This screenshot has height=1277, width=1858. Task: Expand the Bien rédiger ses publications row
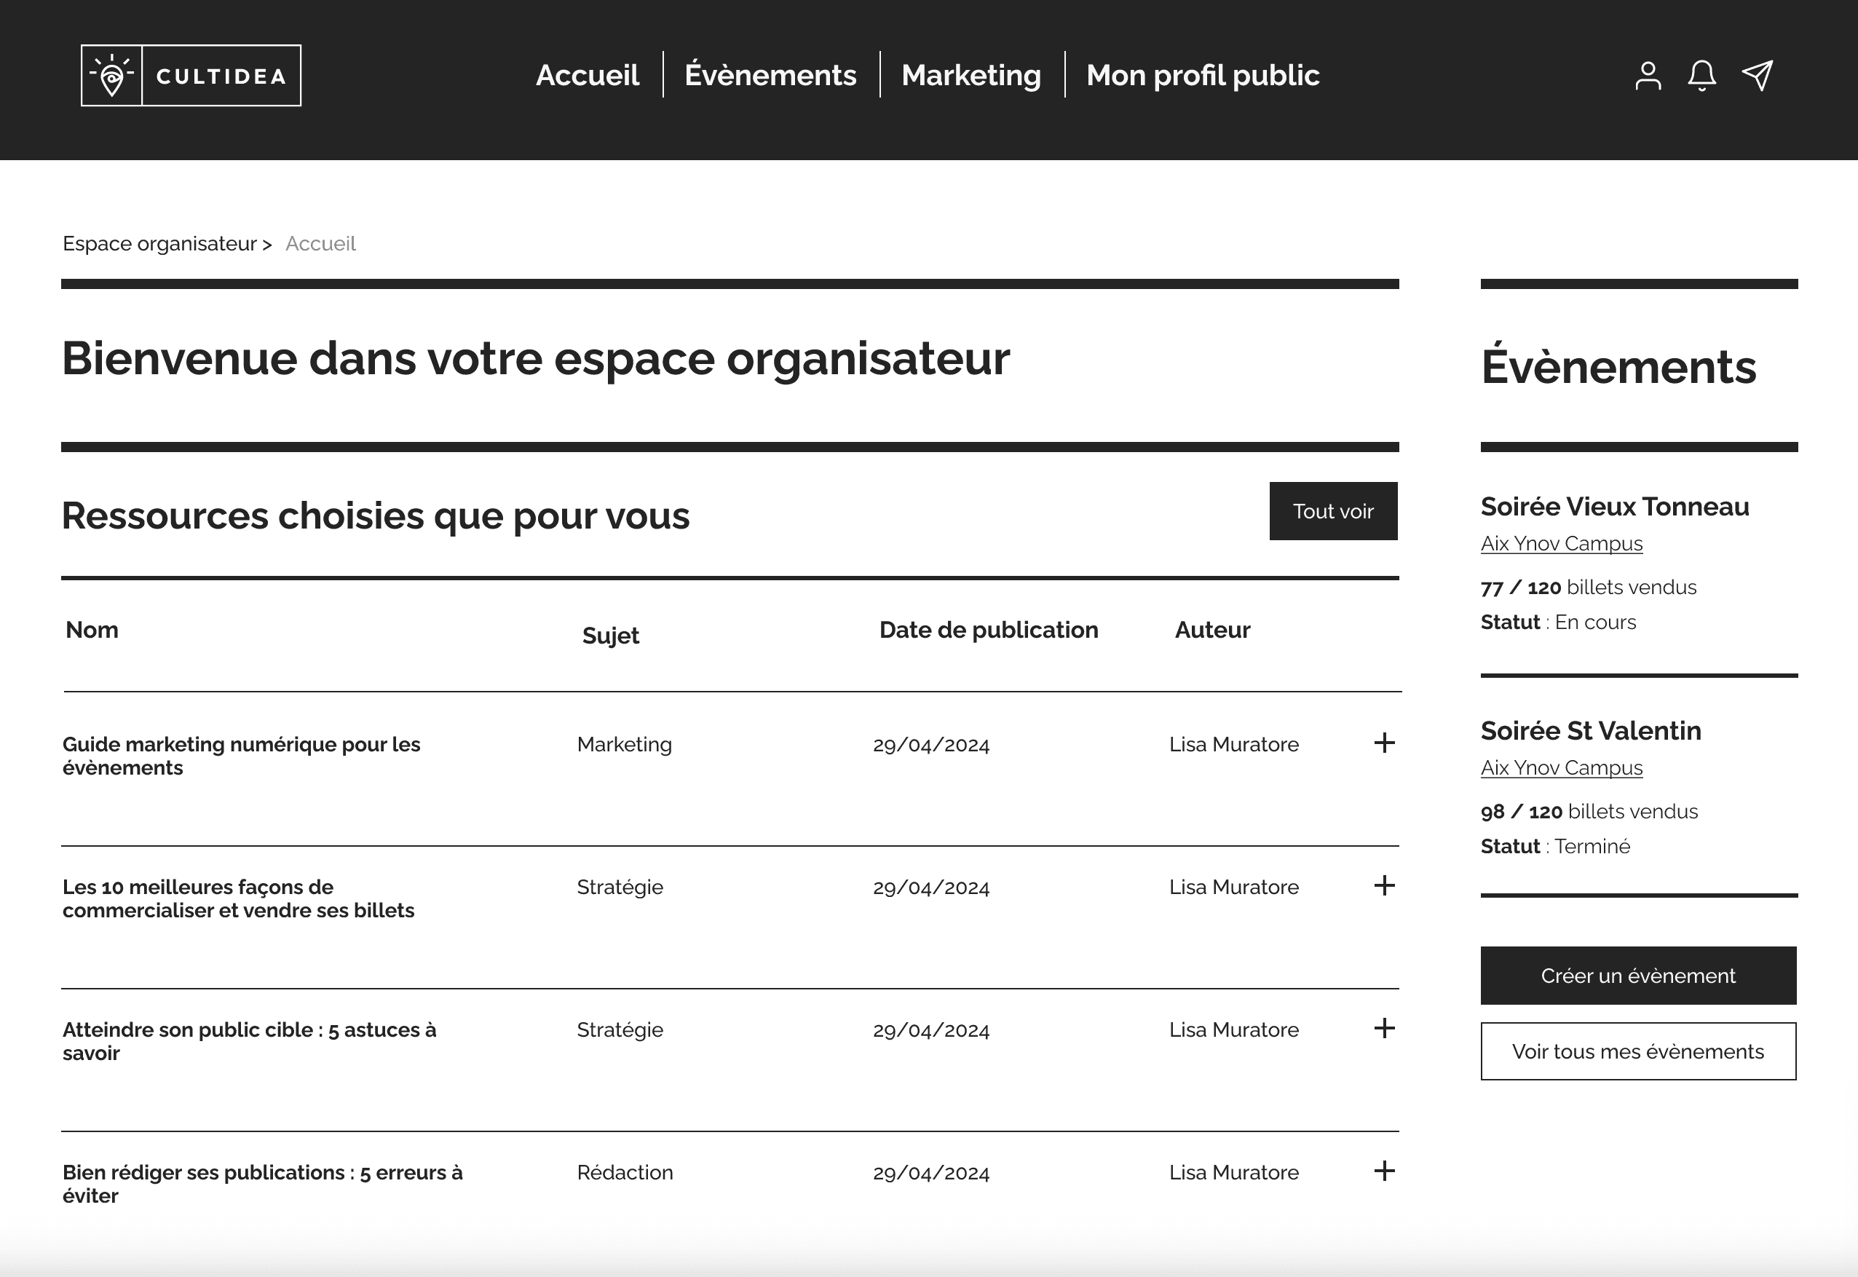(1383, 1171)
